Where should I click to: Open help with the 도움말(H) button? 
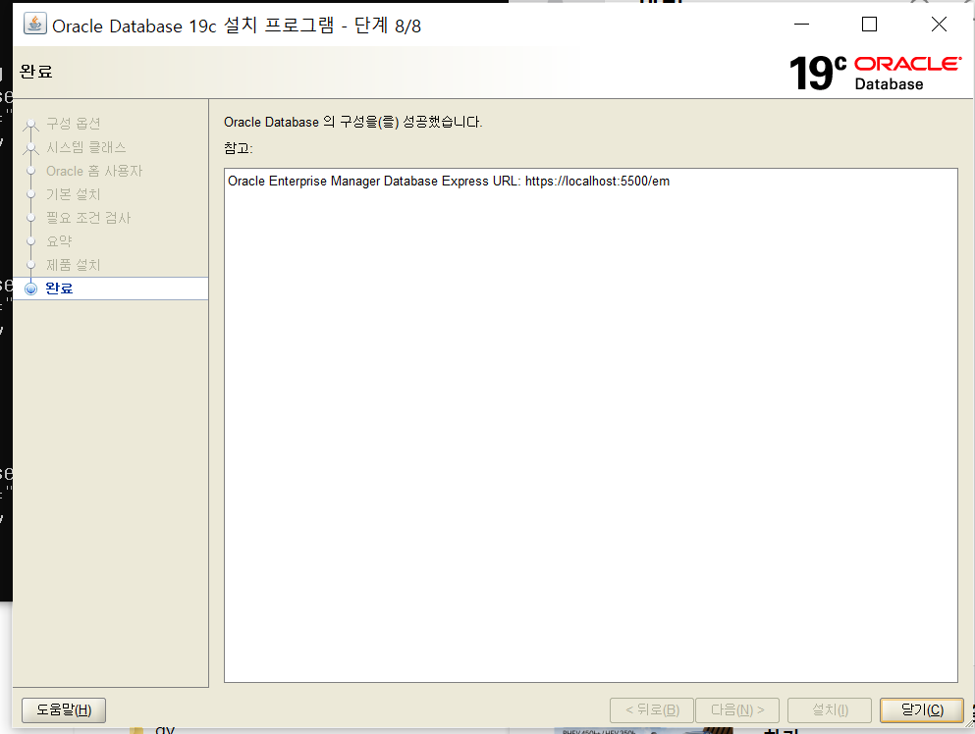64,709
